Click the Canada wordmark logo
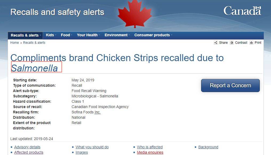Image resolution: width=271 pixels, height=155 pixels. [242, 11]
